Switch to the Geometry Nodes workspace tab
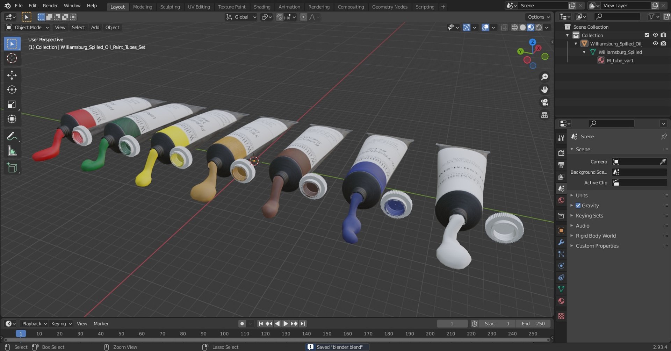671x351 pixels. pyautogui.click(x=390, y=7)
